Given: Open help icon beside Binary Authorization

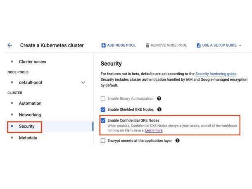Looking at the screenshot, I should (159, 99).
